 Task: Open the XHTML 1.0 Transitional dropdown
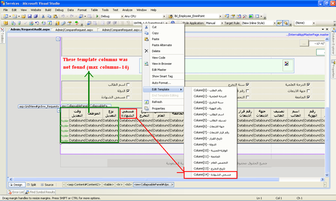pos(166,23)
